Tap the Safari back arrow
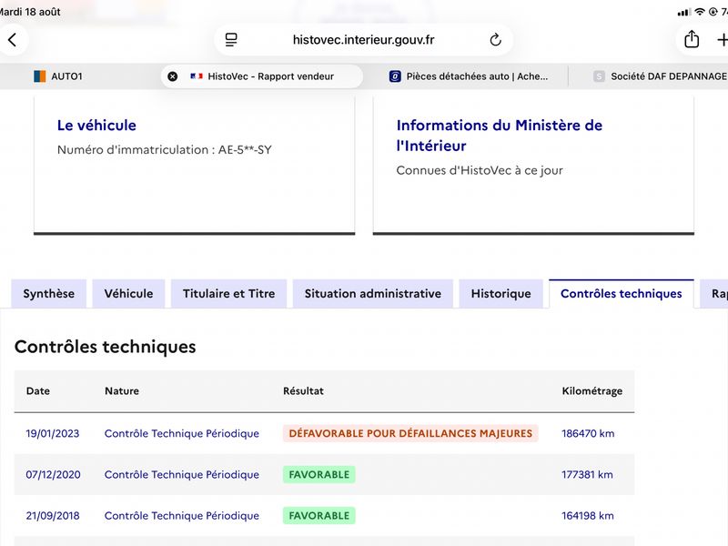Image resolution: width=728 pixels, height=546 pixels. coord(12,40)
